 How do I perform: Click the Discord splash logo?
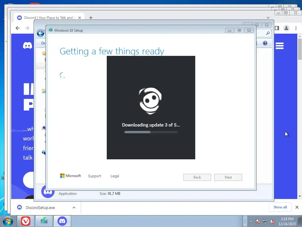click(x=150, y=101)
